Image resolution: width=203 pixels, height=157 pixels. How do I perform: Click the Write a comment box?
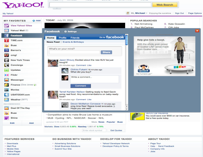95,79
